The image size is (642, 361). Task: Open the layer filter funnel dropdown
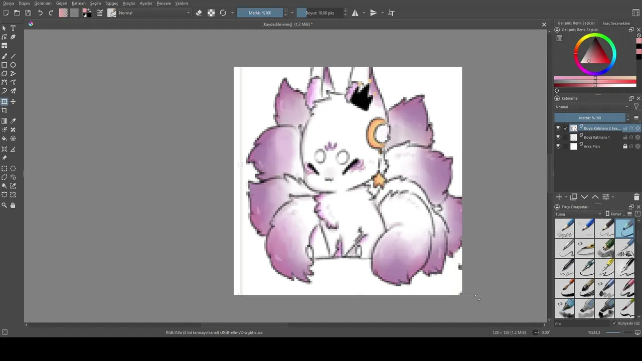point(636,107)
